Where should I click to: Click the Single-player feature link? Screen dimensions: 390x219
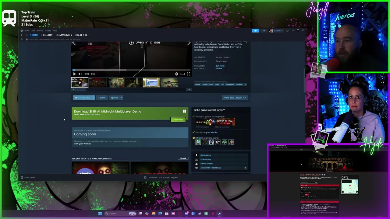206,155
